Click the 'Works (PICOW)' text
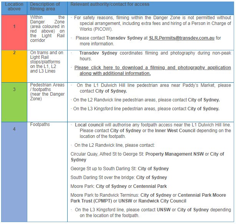Screen dimensions: 236x224 coord(96,29)
